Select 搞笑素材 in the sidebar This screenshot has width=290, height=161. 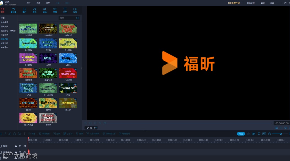pyautogui.click(x=4, y=48)
